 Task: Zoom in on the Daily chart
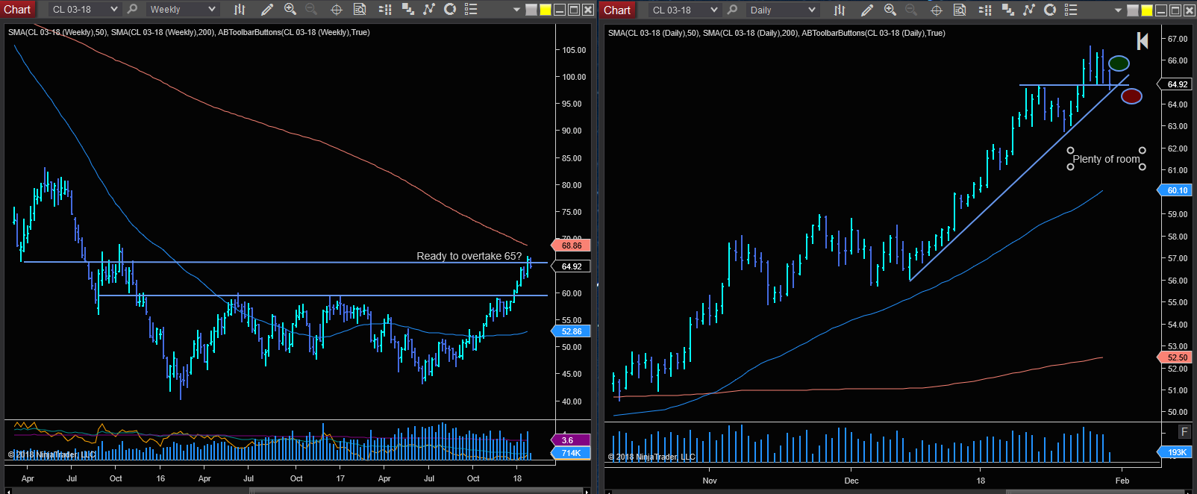[890, 10]
